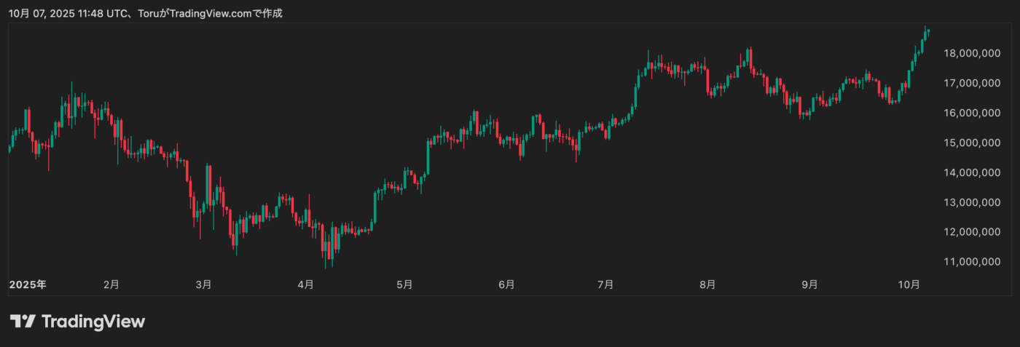Select the 16,000,000 price level label
This screenshot has width=1020, height=347.
(x=970, y=113)
